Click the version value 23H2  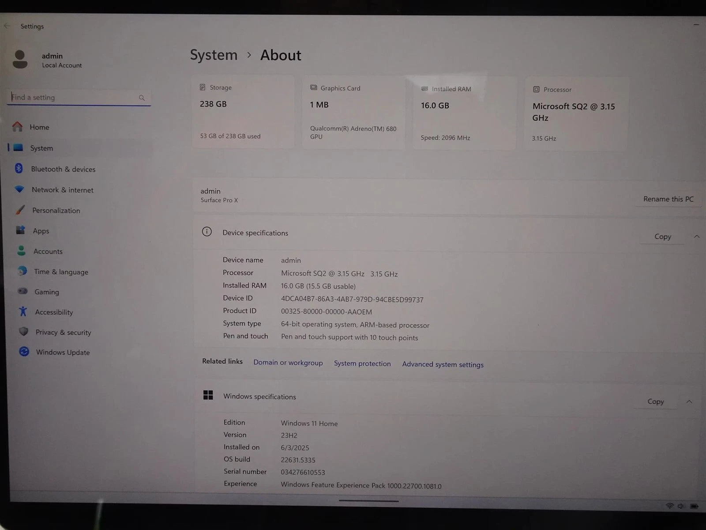[289, 435]
